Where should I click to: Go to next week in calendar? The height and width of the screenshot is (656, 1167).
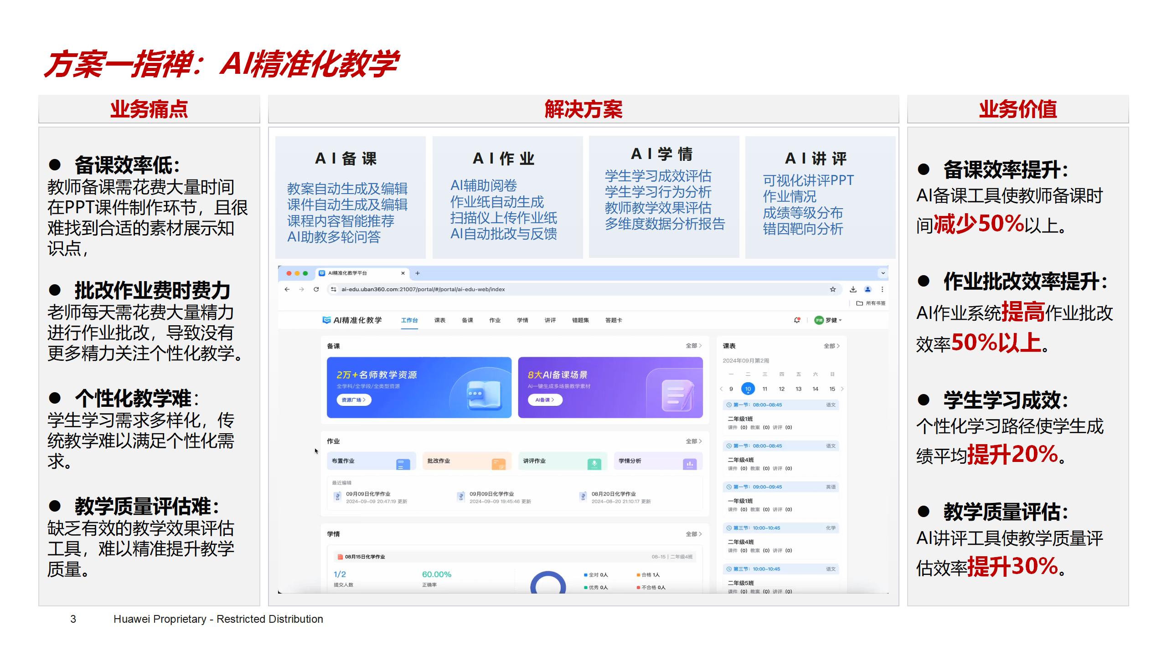[842, 389]
